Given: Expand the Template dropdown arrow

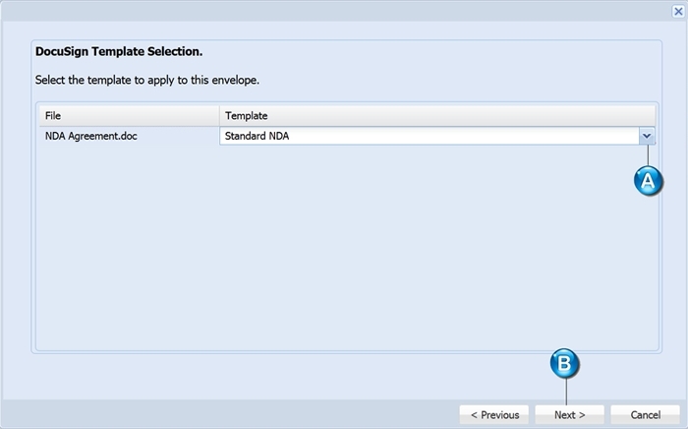Looking at the screenshot, I should click(x=647, y=136).
